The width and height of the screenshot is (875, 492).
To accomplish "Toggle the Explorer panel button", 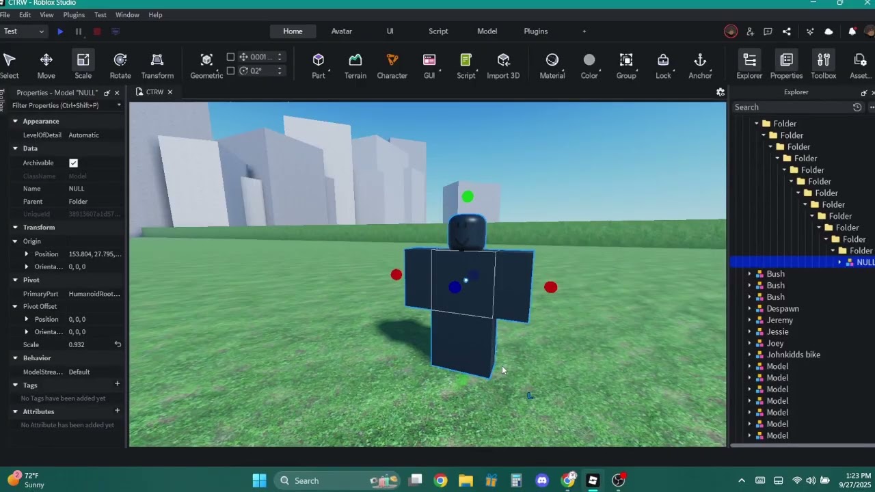I will (749, 66).
